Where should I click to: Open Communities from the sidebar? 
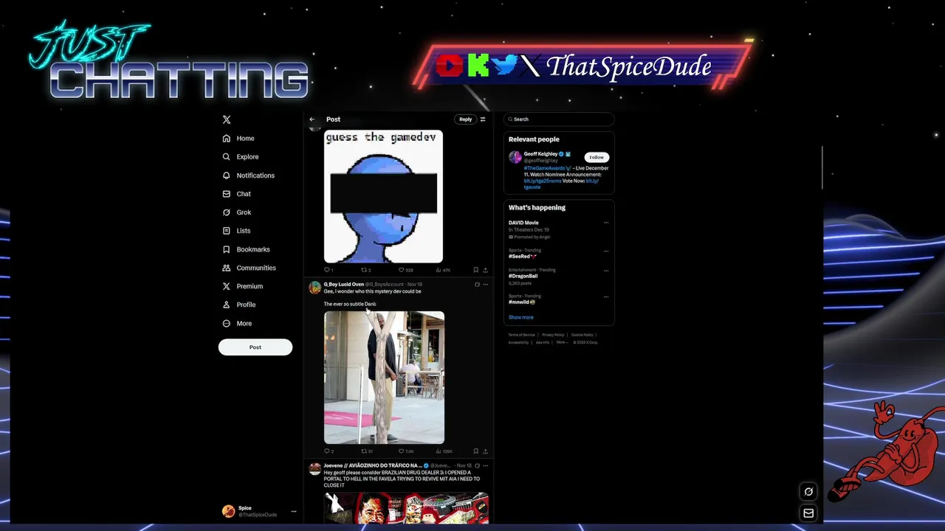250,268
